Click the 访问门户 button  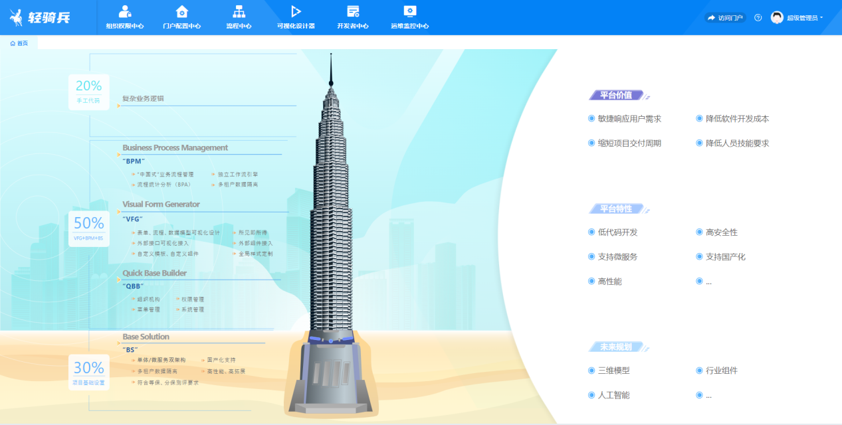pos(725,18)
